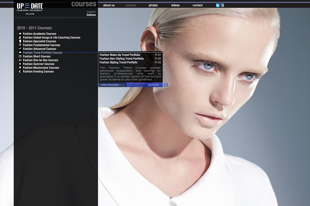The image size is (310, 206).
Task: Open the courses menu item
Action: point(131,5)
